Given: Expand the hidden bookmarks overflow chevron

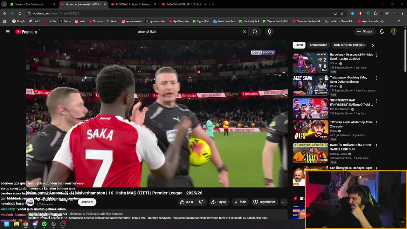Looking at the screenshot, I should (x=399, y=21).
